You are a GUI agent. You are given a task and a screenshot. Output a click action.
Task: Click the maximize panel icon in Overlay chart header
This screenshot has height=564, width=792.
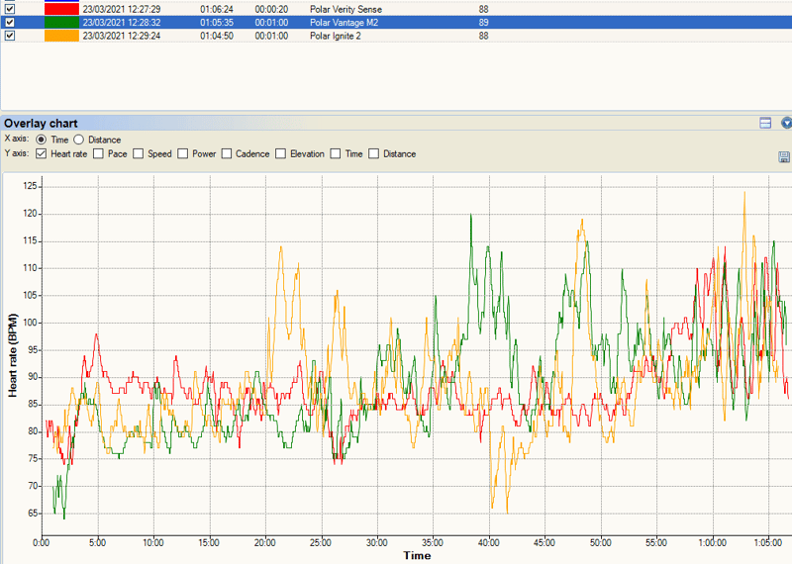(x=765, y=124)
